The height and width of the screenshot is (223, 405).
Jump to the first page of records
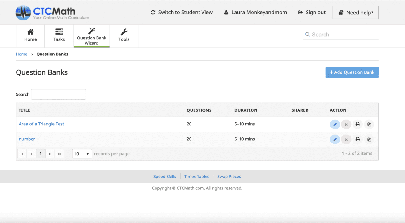(x=22, y=154)
